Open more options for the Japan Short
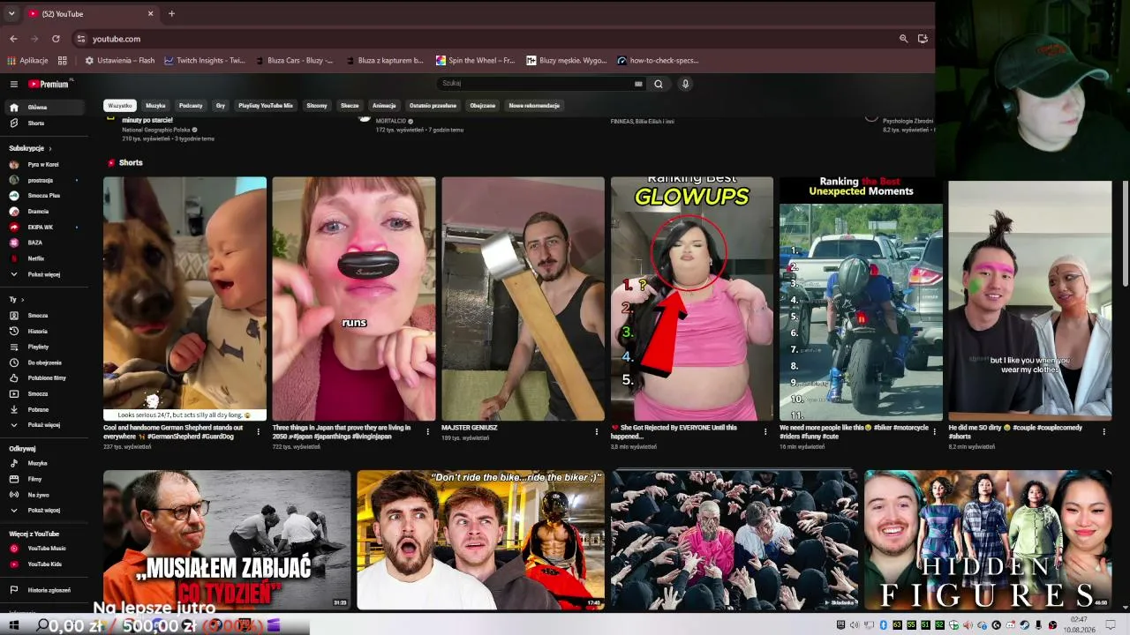This screenshot has width=1130, height=635. pos(427,432)
